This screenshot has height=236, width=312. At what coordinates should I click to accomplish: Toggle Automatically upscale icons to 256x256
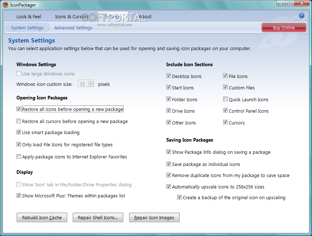(168, 187)
